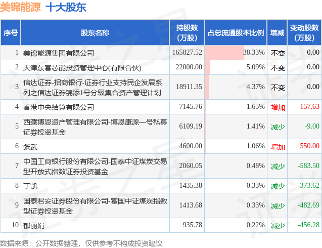Select the 股东名称 column header
The image size is (322, 248).
(x=95, y=33)
